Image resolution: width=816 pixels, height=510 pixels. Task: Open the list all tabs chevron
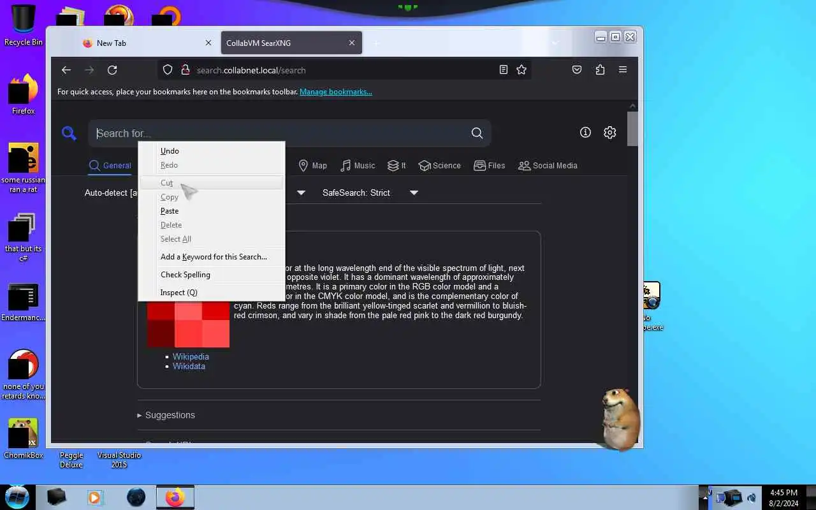(x=555, y=43)
